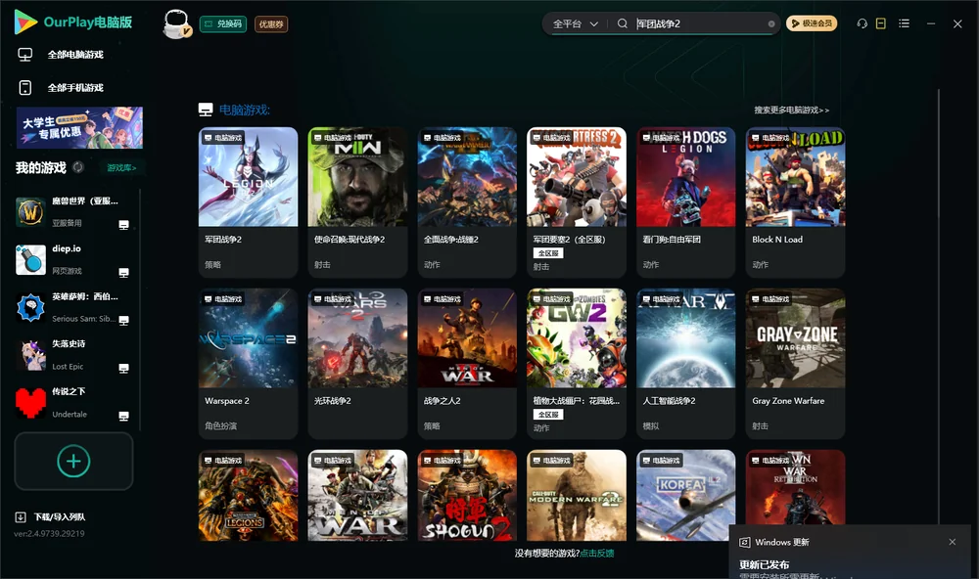The height and width of the screenshot is (579, 979).
Task: Open the 光环战争2 game card
Action: tap(357, 364)
